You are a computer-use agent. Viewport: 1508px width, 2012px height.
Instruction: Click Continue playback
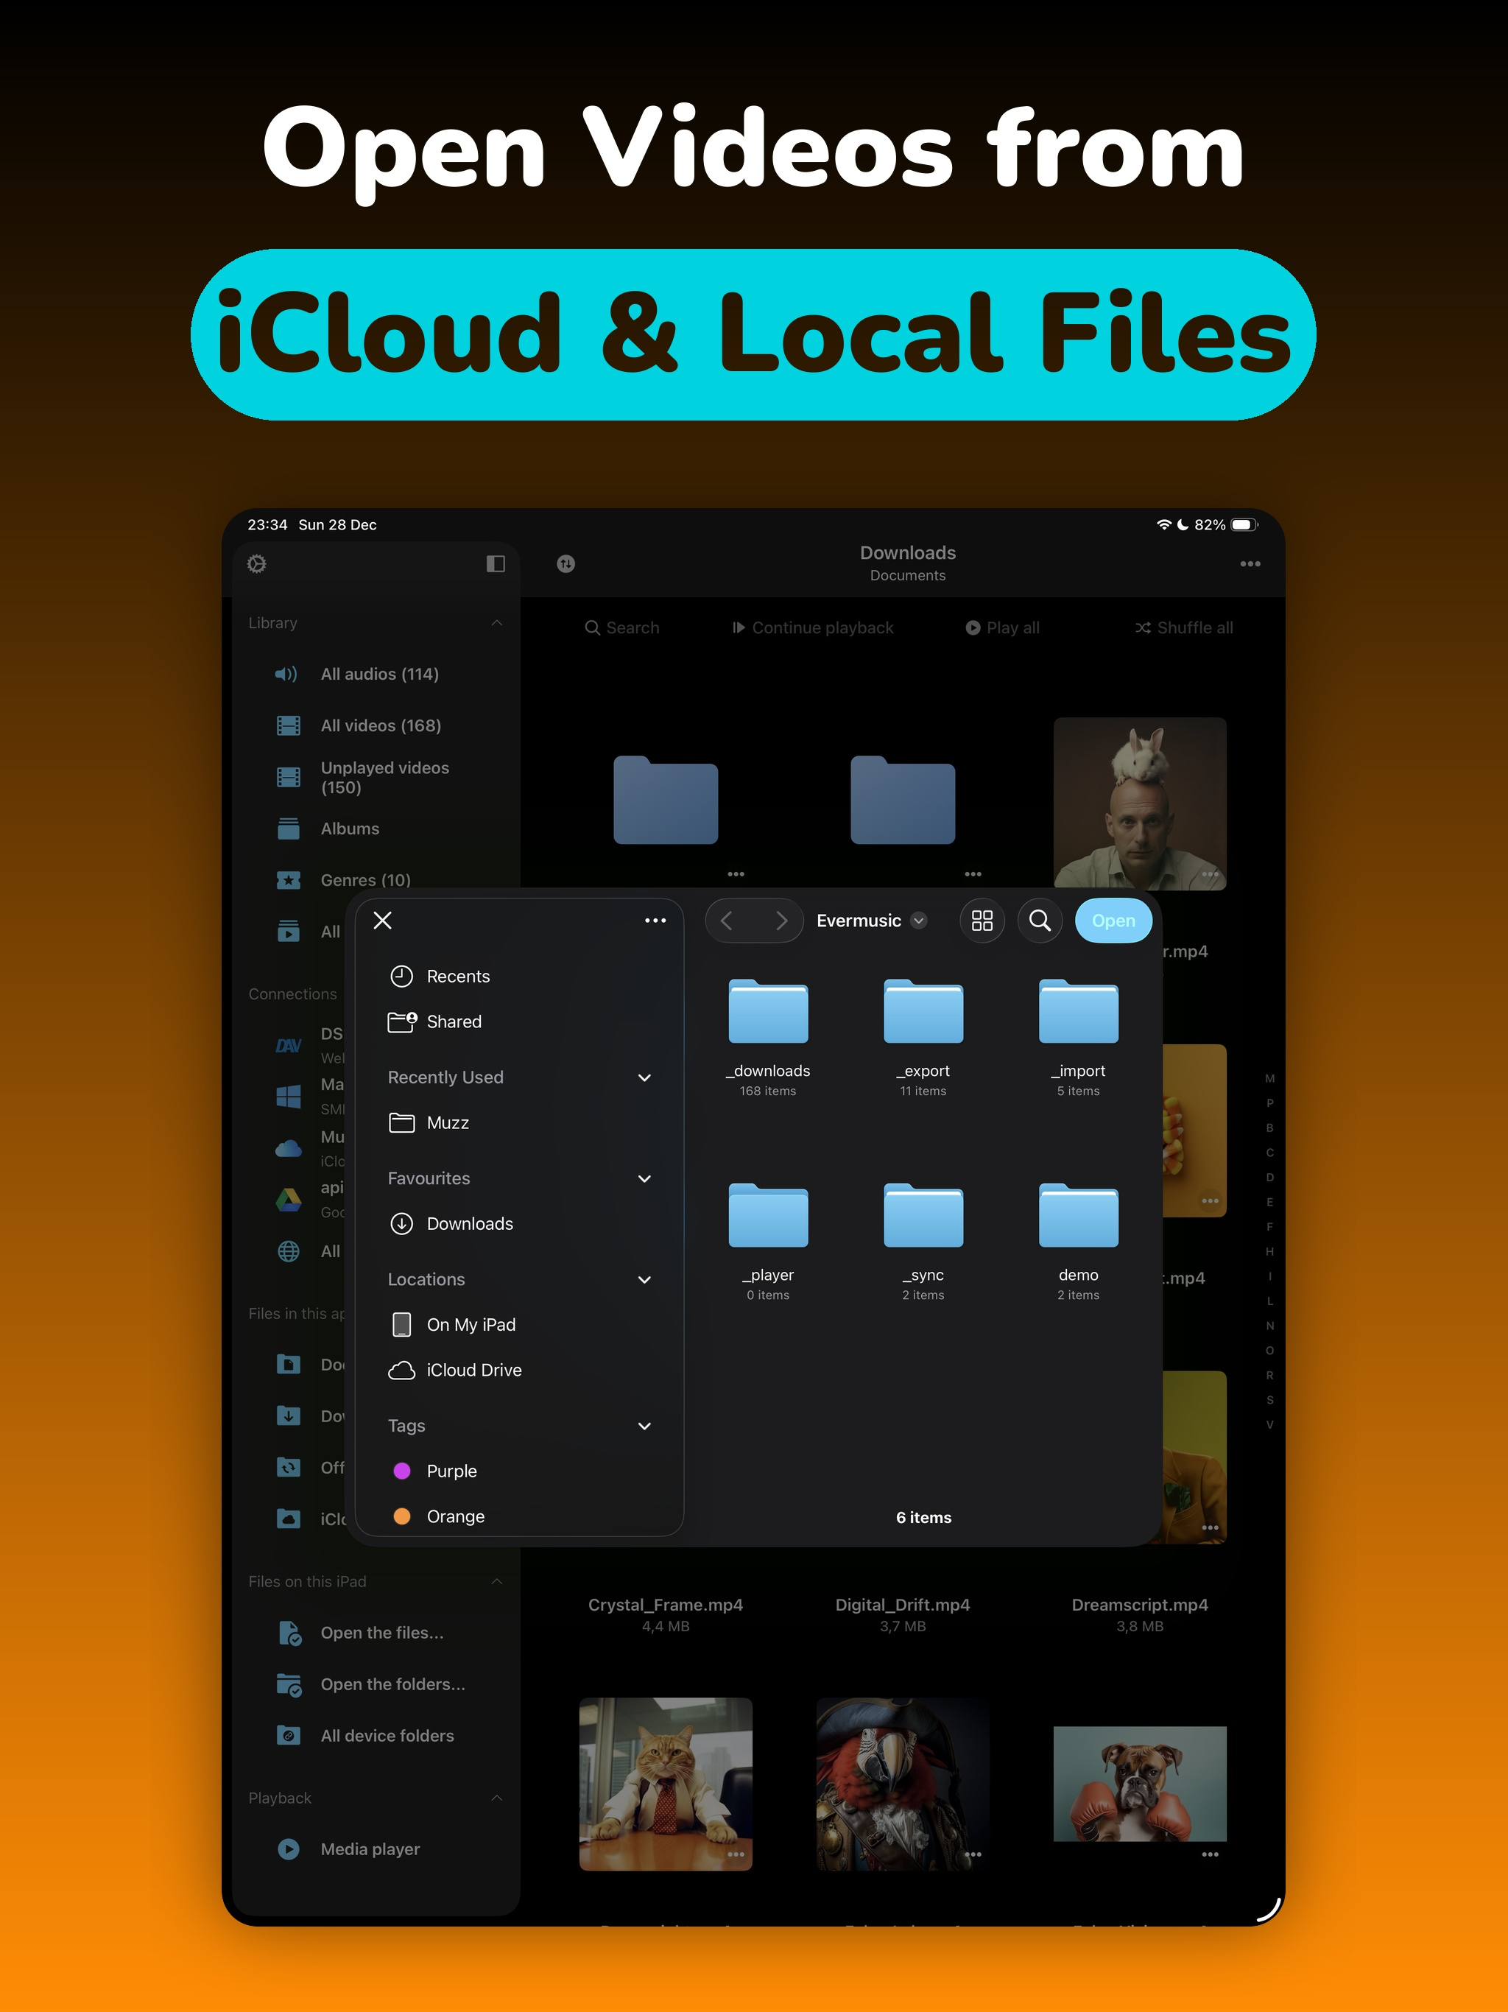(813, 627)
